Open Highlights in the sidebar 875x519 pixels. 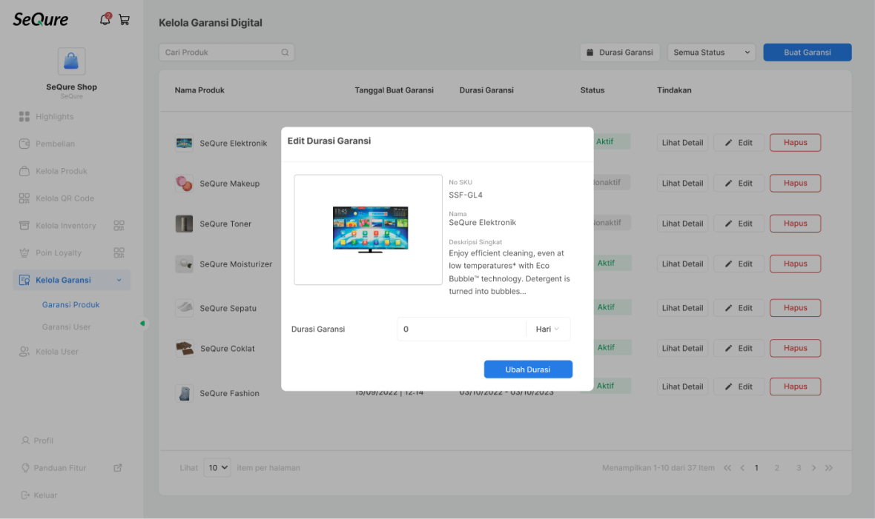point(54,116)
